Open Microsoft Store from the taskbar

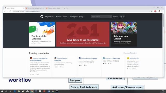(23, 91)
